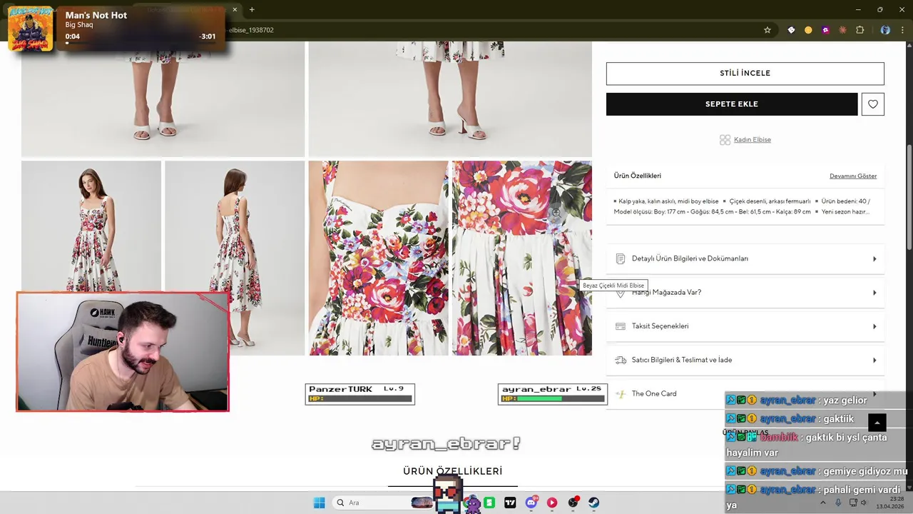This screenshot has height=514, width=913.
Task: Expand Satıcı Bilgileri & Teslimat ve İade
Action: (x=745, y=360)
